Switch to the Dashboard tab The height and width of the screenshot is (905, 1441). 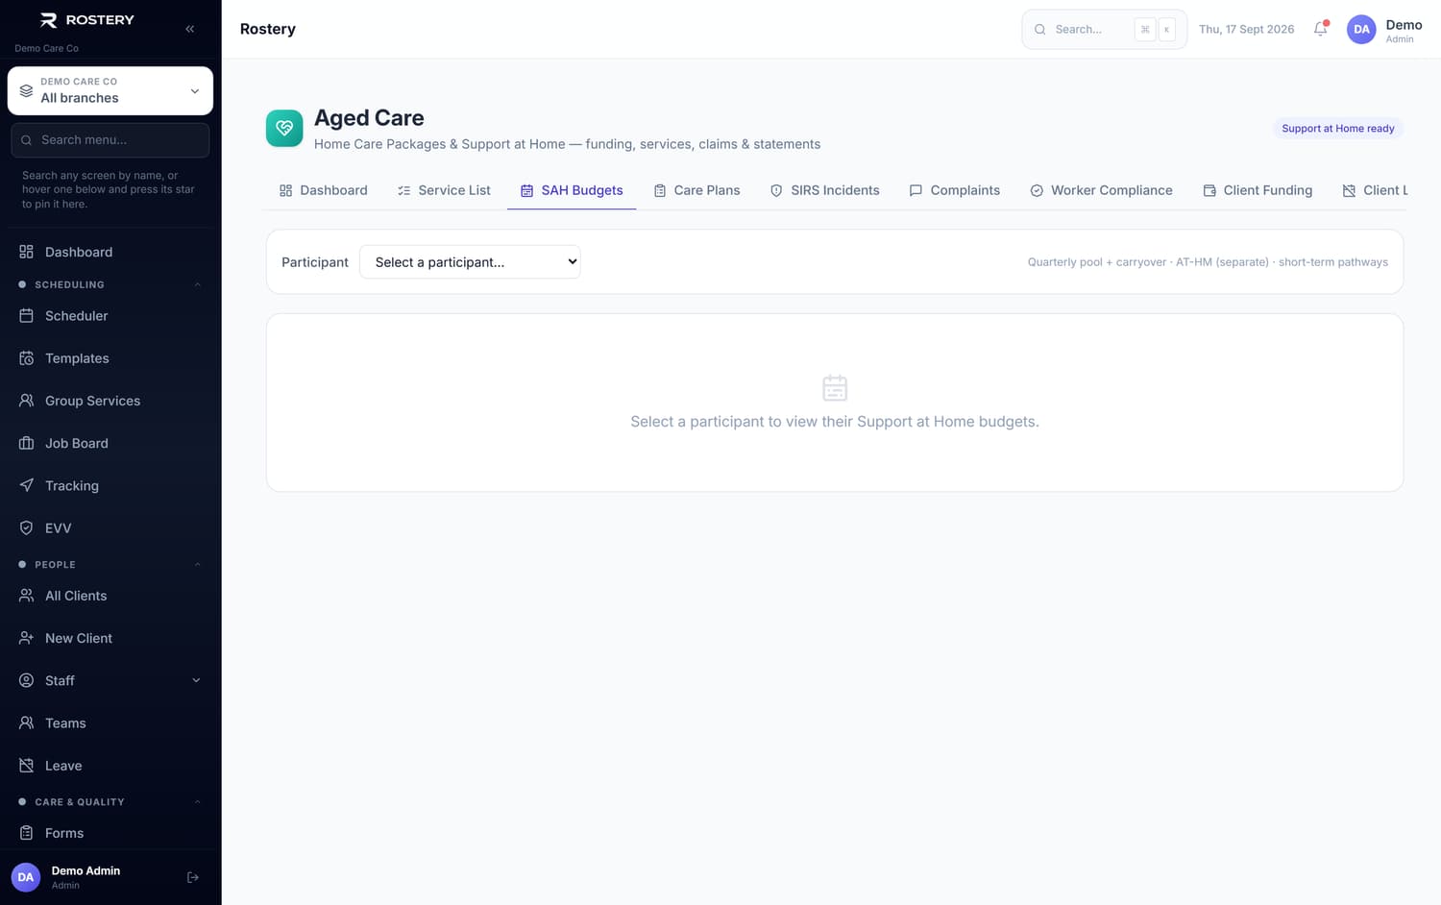(323, 190)
